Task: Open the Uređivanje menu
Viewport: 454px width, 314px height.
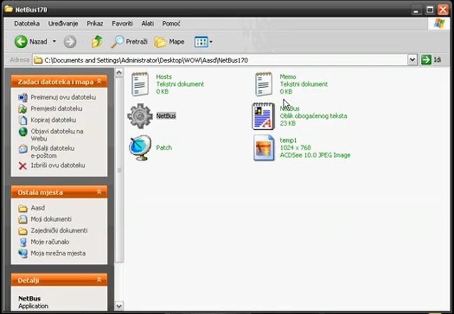Action: [x=63, y=23]
